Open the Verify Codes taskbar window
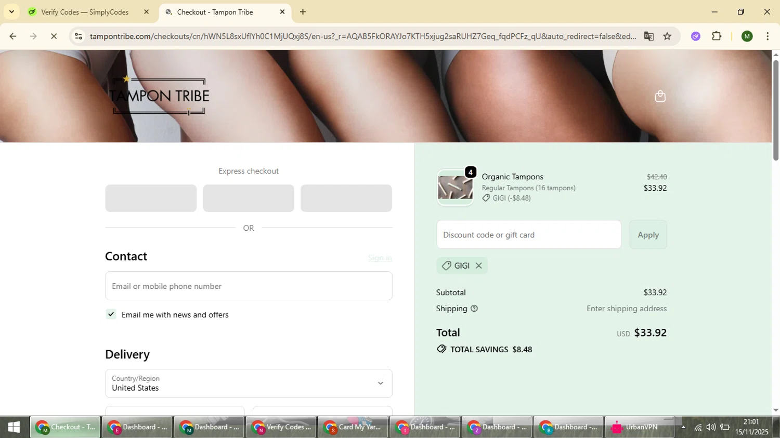This screenshot has width=780, height=438. point(281,427)
